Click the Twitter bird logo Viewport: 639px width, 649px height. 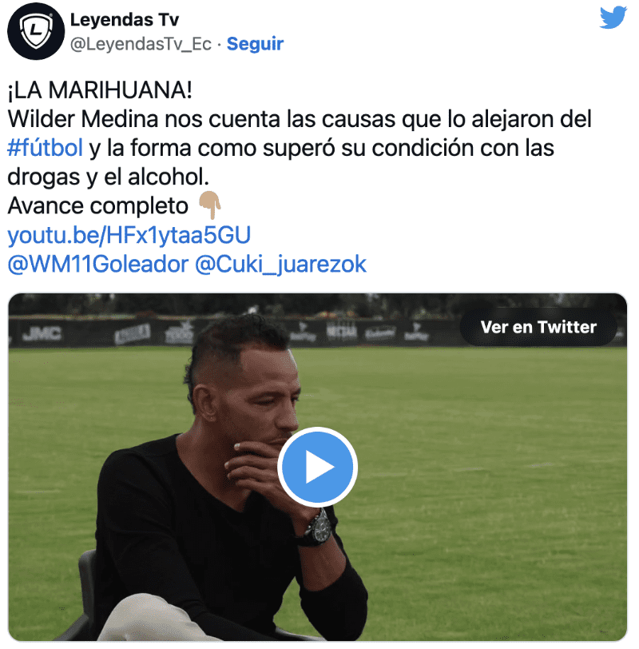(x=613, y=18)
